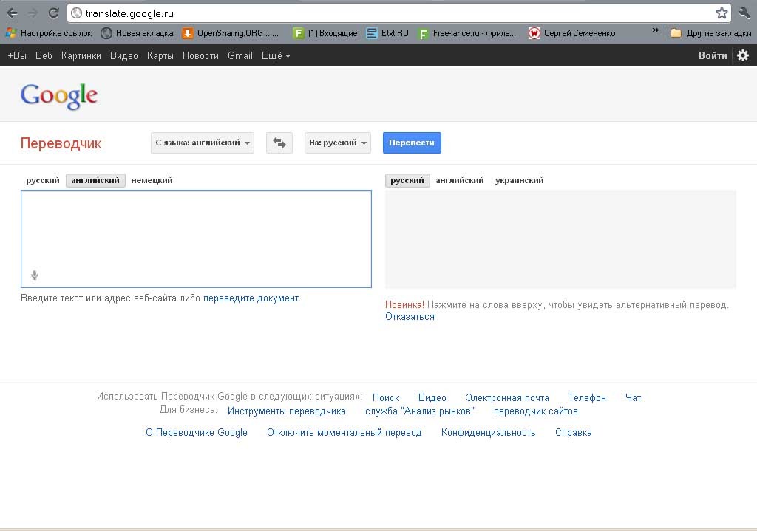The image size is (757, 531).
Task: Click Отключить моментальный перевод
Action: pyautogui.click(x=344, y=433)
